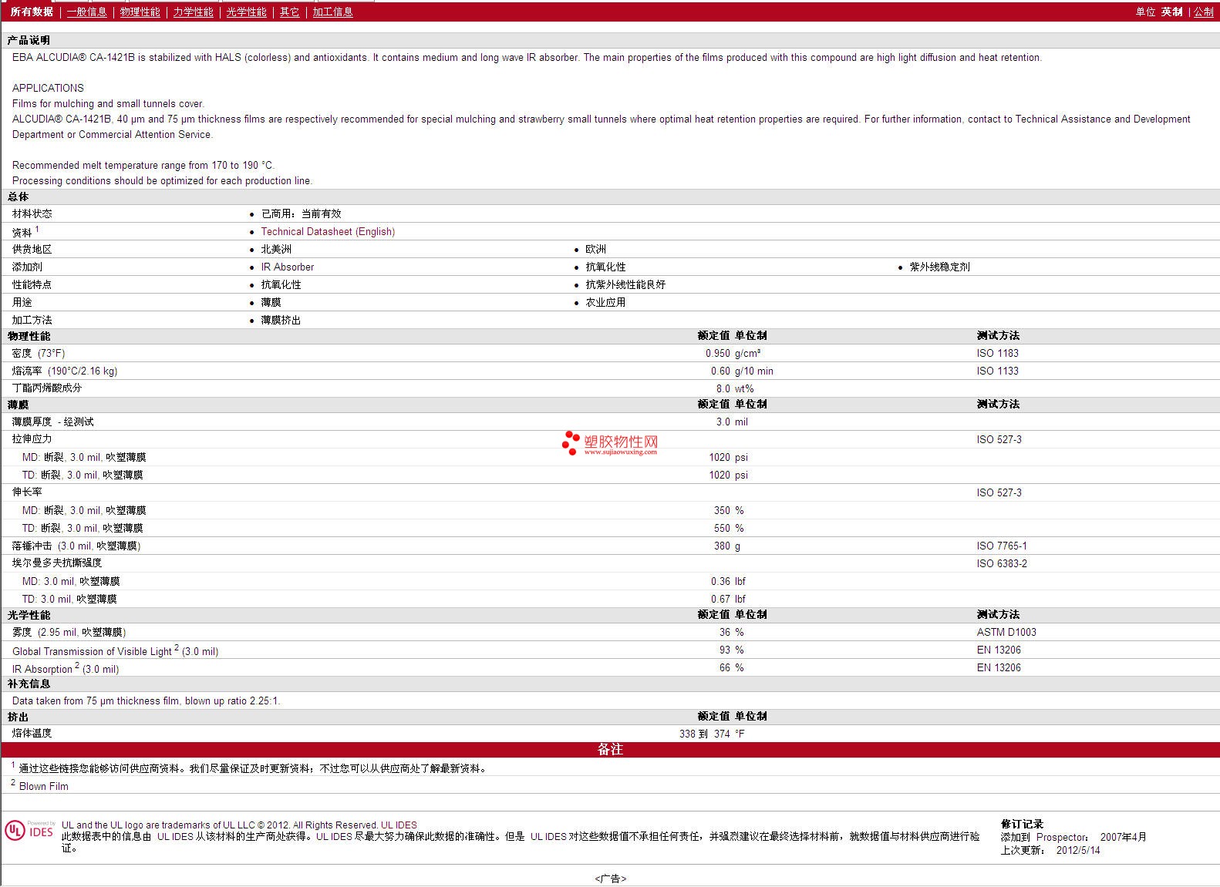This screenshot has width=1220, height=887.
Task: Go to the 物理性能 section tab
Action: pyautogui.click(x=140, y=12)
